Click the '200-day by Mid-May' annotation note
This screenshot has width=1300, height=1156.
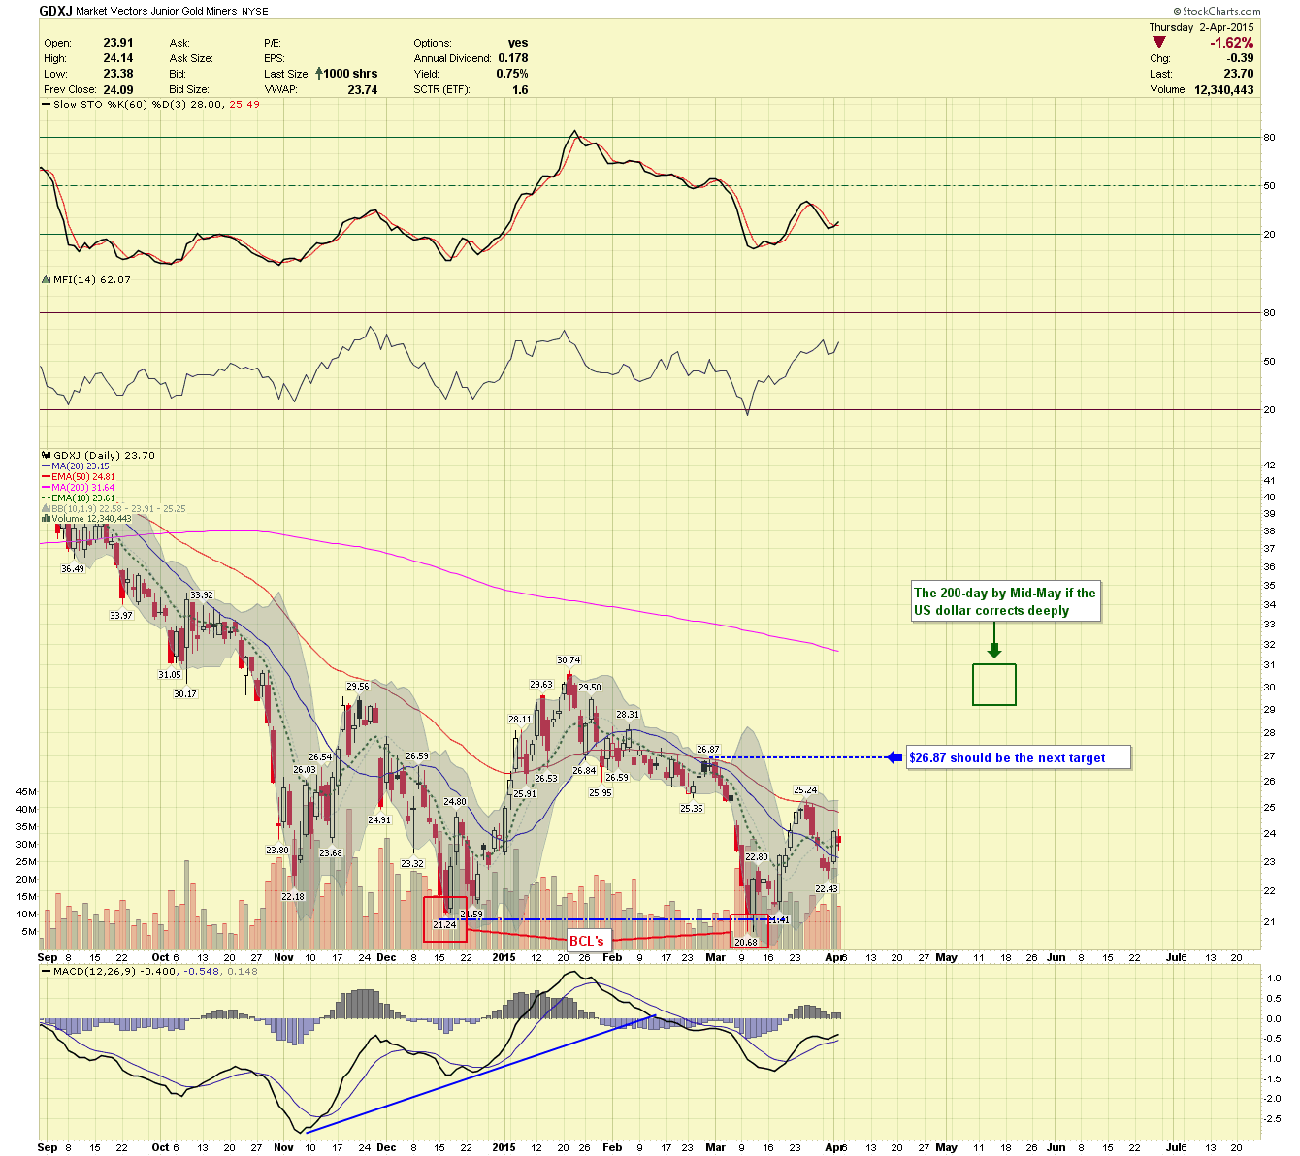(1005, 601)
